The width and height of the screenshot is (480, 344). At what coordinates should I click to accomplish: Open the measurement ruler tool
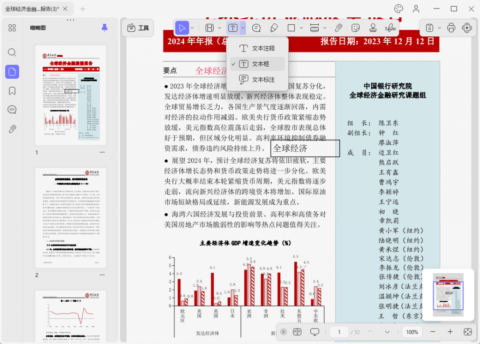tap(315, 28)
